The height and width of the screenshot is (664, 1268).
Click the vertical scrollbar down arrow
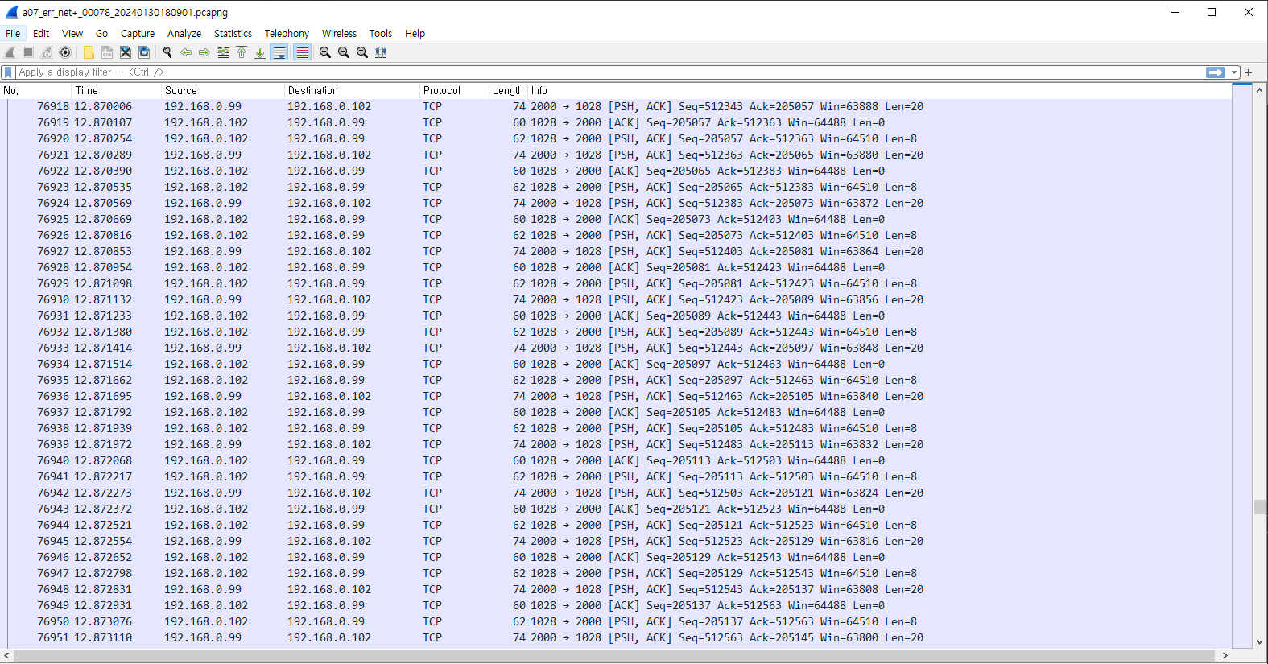point(1259,642)
